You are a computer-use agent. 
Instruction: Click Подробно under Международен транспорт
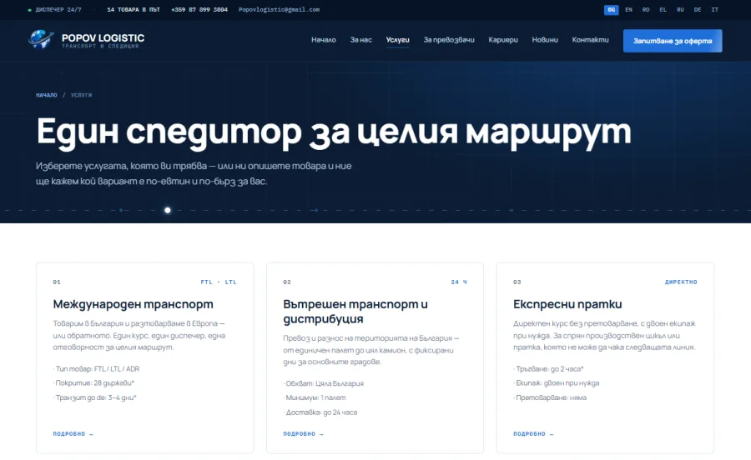(x=73, y=434)
